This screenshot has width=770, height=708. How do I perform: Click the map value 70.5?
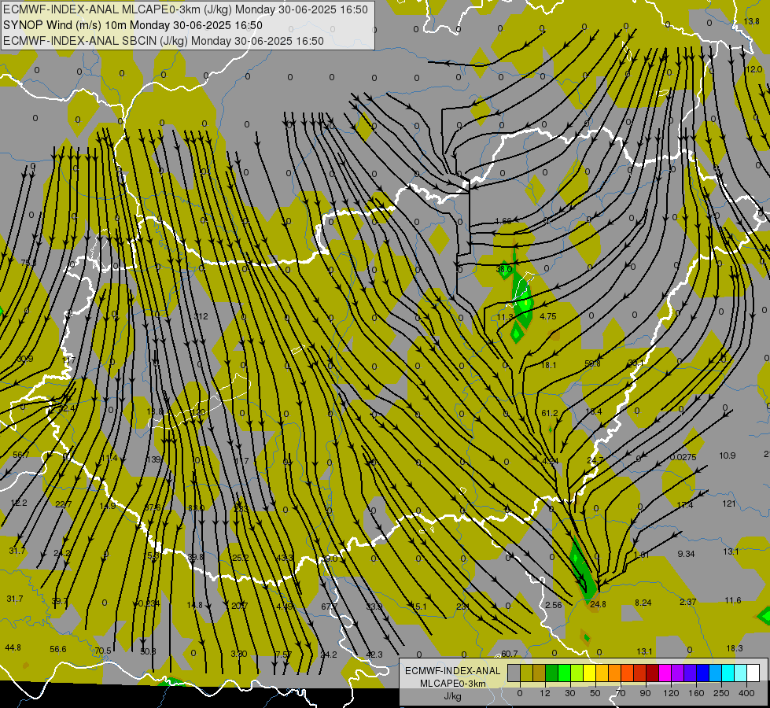point(102,651)
